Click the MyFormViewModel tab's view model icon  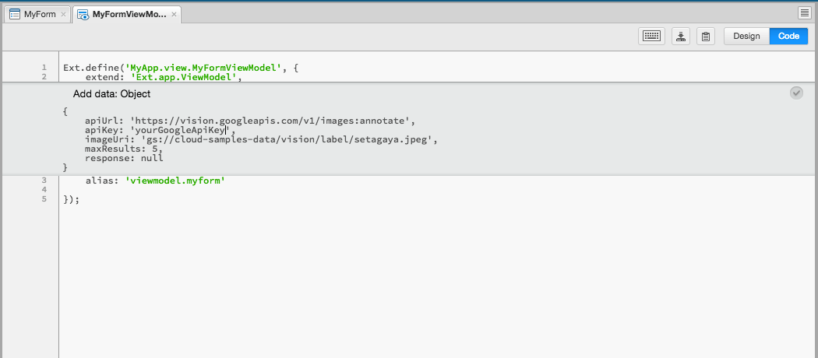click(x=83, y=15)
